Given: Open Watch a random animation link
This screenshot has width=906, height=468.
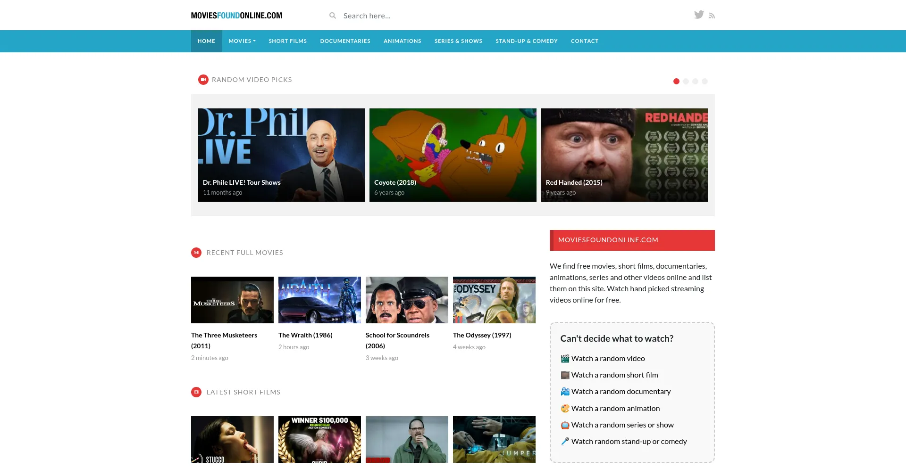Looking at the screenshot, I should (x=615, y=409).
